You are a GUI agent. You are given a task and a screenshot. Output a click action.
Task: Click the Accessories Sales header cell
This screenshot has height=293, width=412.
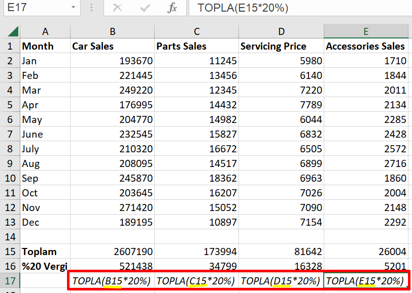point(365,46)
